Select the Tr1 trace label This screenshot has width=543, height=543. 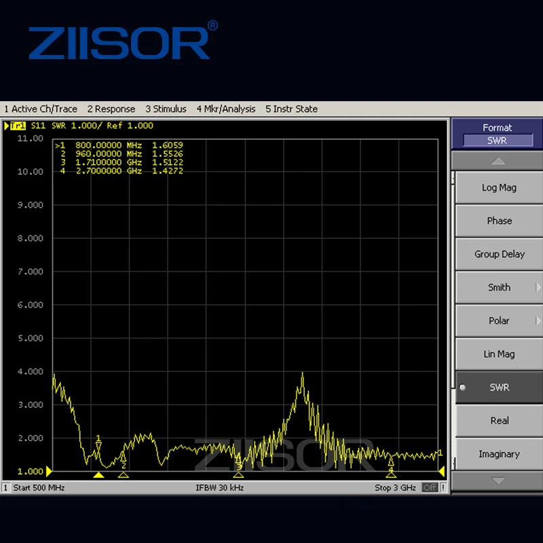coord(18,126)
